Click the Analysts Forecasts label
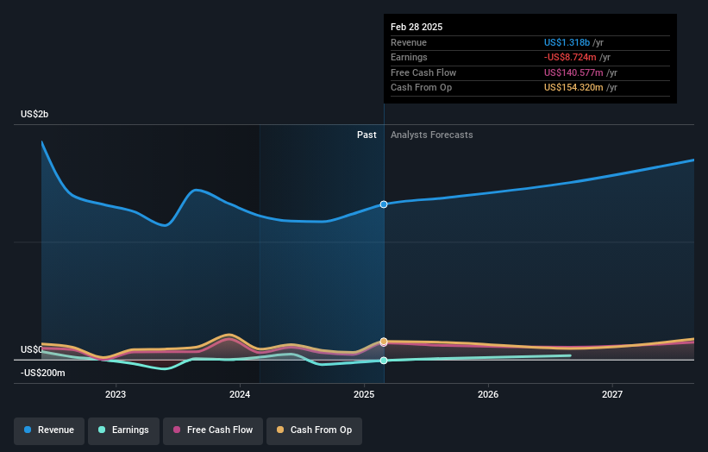 coord(432,135)
